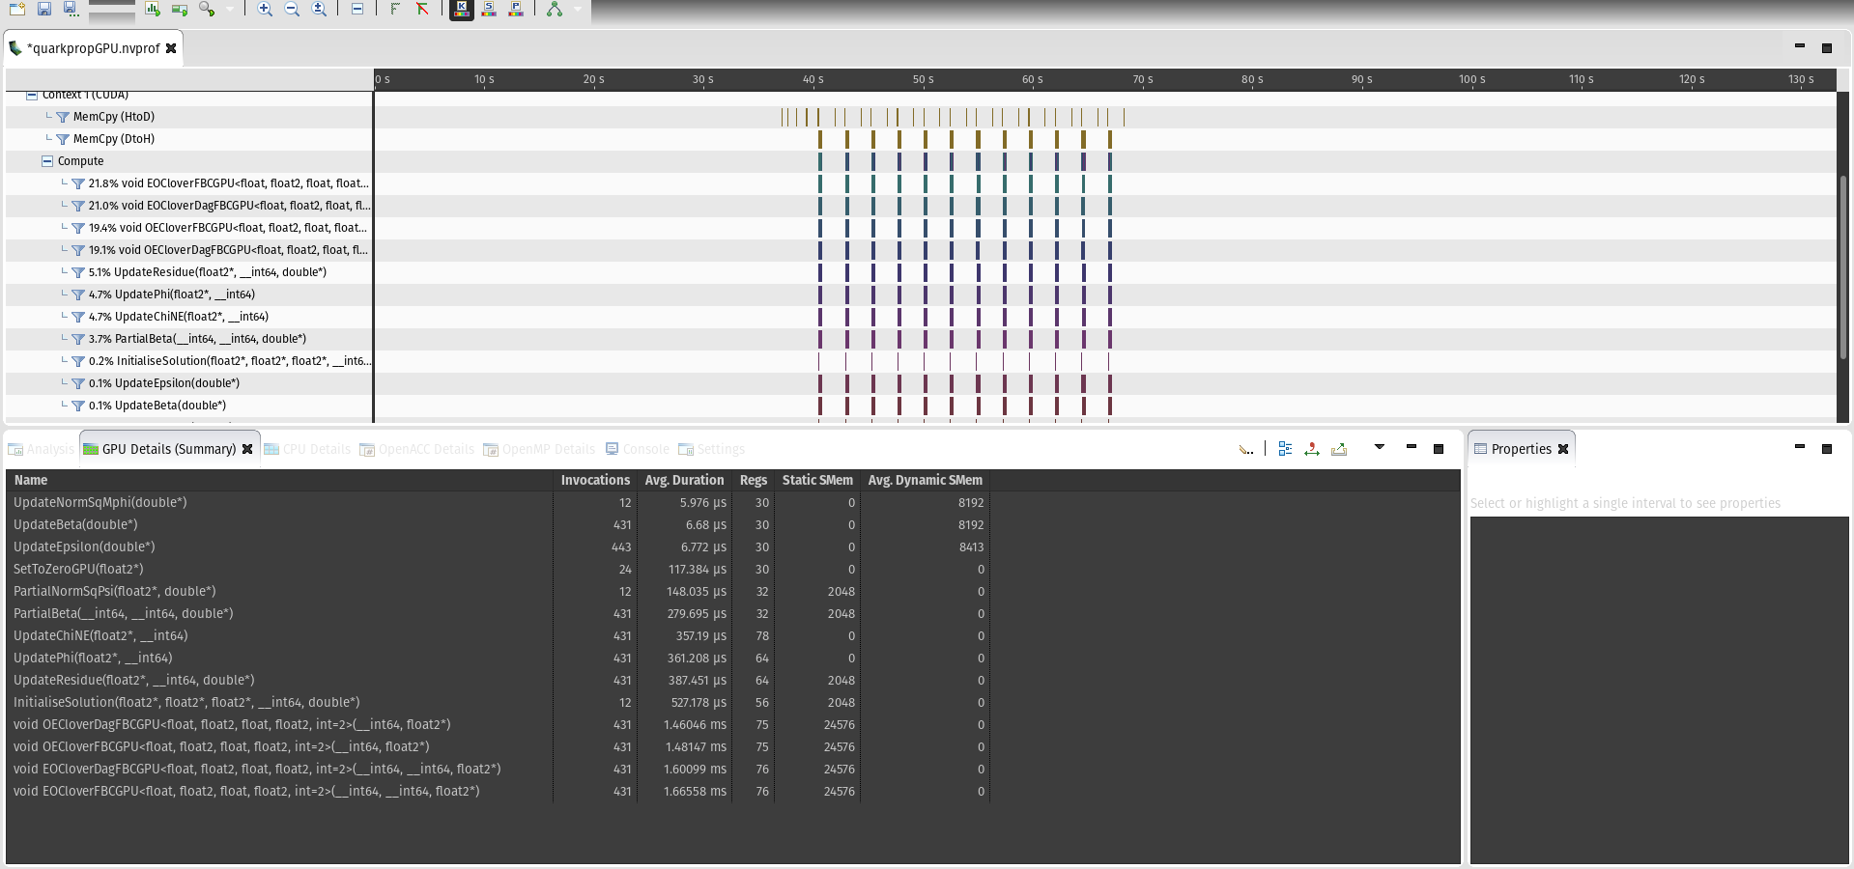This screenshot has width=1854, height=869.
Task: Click the 1.66558 ms duration cell
Action: tap(684, 791)
